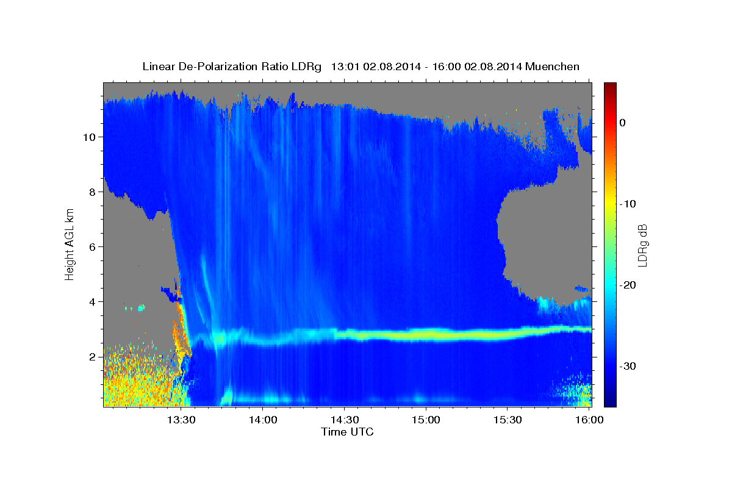The image size is (732, 488).
Task: Click the '15:00' time tick label
Action: tap(426, 420)
